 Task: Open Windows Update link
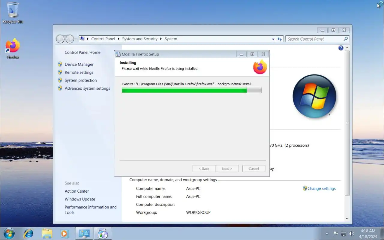(80, 199)
